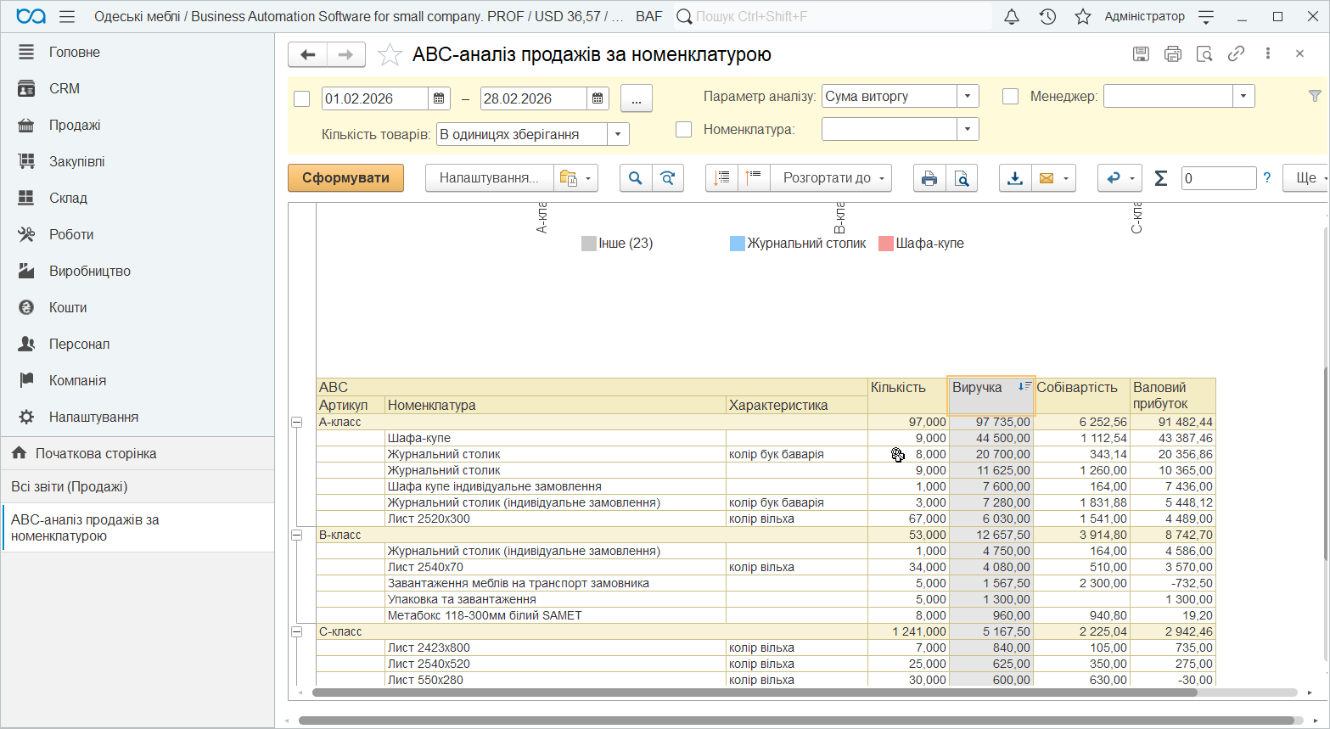Image resolution: width=1330 pixels, height=729 pixels.
Task: Click the print report icon
Action: [929, 178]
